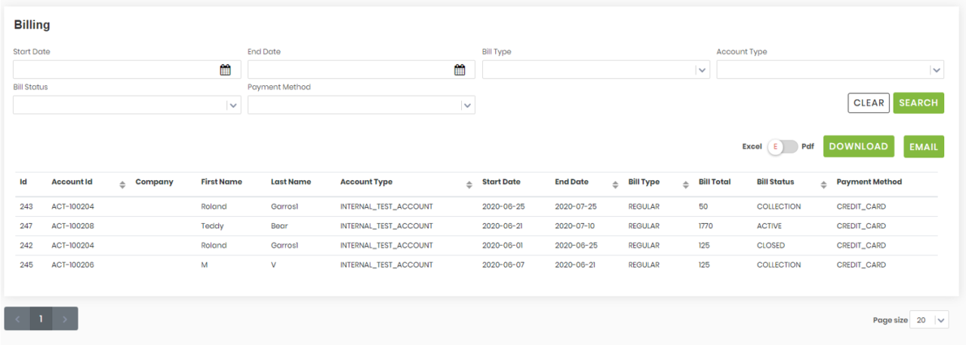Expand the Bill Type filter dropdown

pos(702,70)
